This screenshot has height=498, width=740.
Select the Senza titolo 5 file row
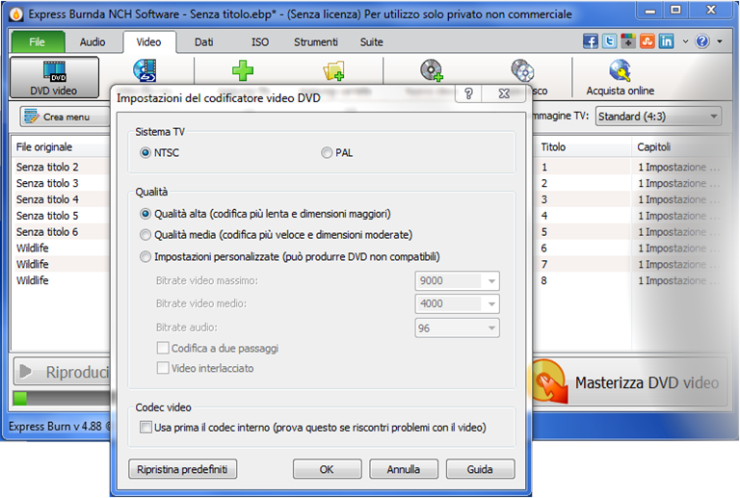coord(61,216)
